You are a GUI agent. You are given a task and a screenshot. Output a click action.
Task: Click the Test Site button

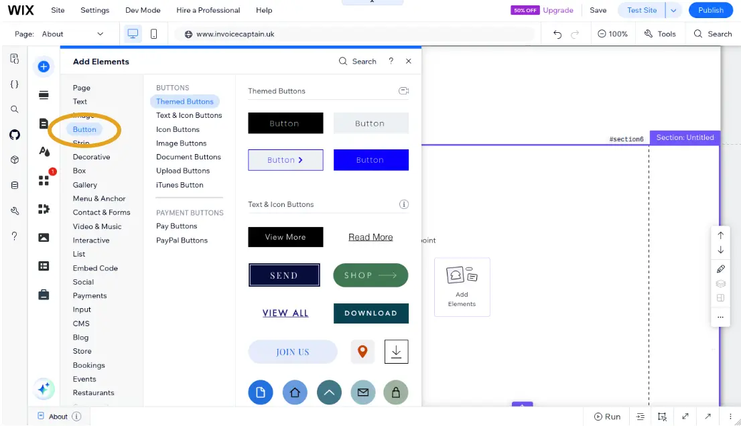click(x=641, y=11)
